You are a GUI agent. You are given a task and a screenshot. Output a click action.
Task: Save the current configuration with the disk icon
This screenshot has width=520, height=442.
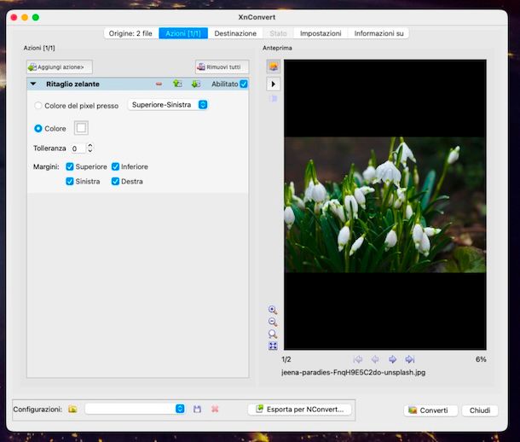pyautogui.click(x=197, y=410)
